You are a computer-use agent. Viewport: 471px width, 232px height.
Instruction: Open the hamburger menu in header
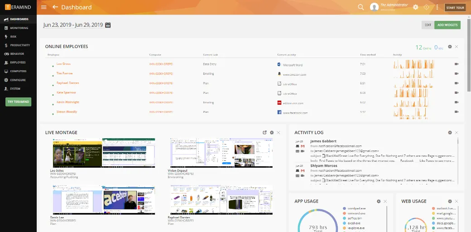[44, 7]
